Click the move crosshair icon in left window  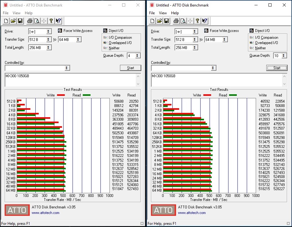pyautogui.click(x=44, y=21)
